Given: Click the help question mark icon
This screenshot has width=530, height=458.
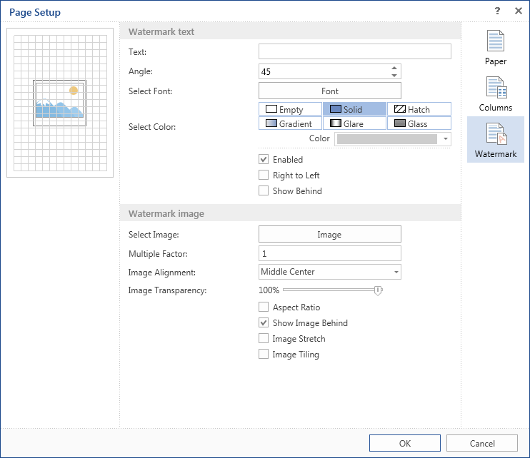Looking at the screenshot, I should point(497,11).
